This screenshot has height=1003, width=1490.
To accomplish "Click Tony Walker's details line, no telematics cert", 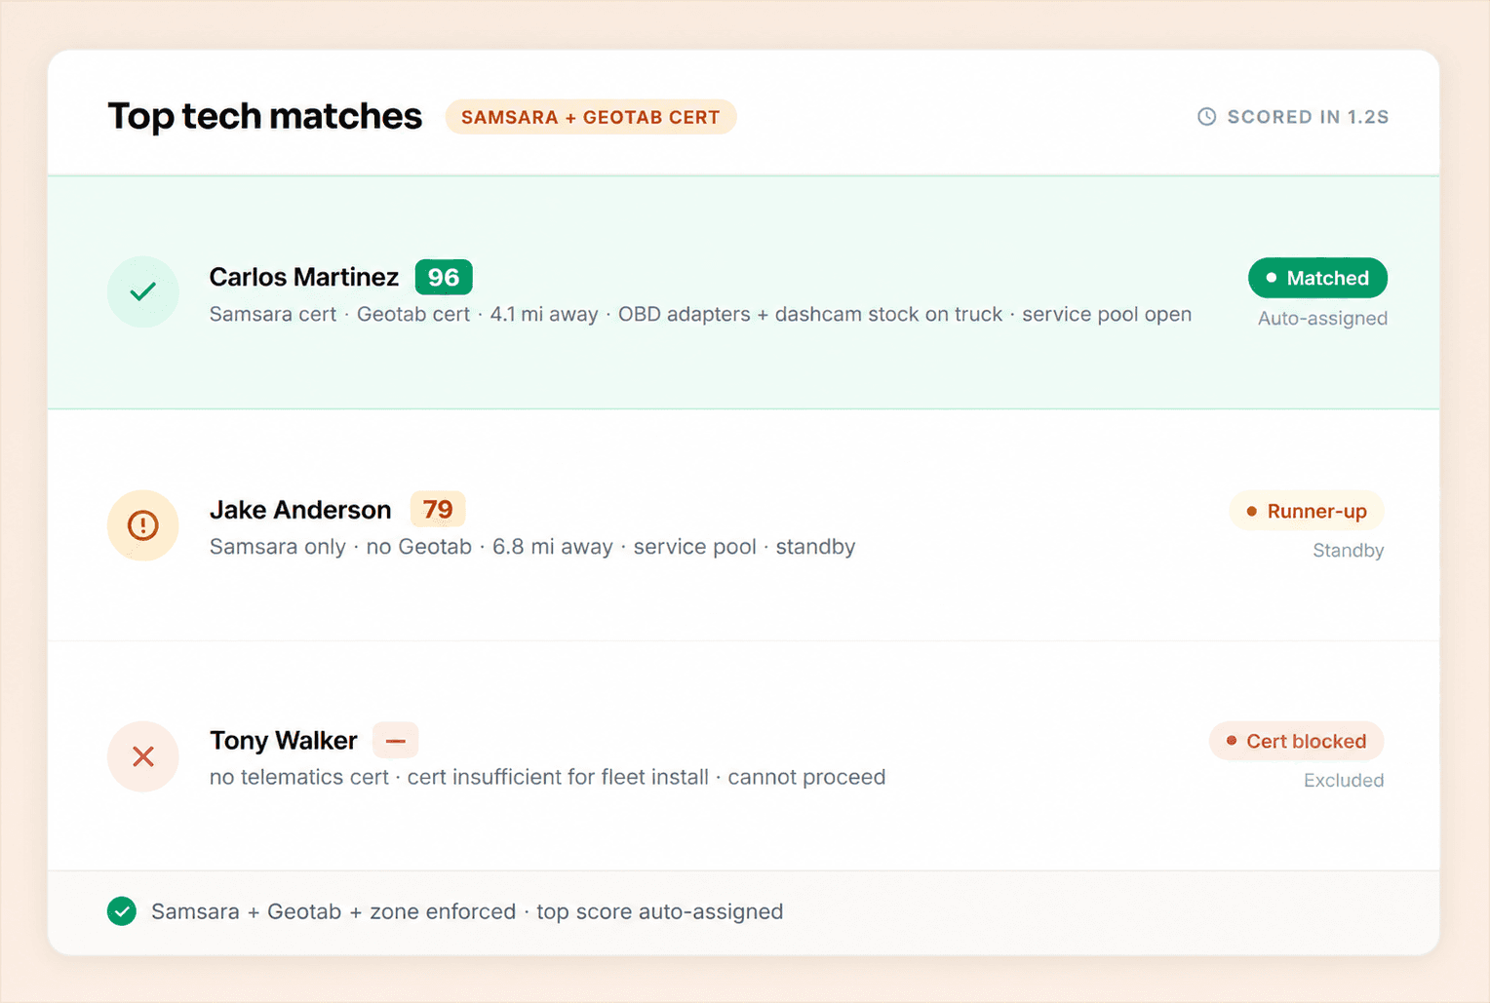I will [x=547, y=777].
